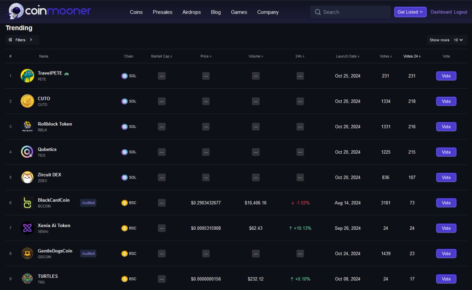Click the Zircuit DEX cat logo

tap(27, 177)
